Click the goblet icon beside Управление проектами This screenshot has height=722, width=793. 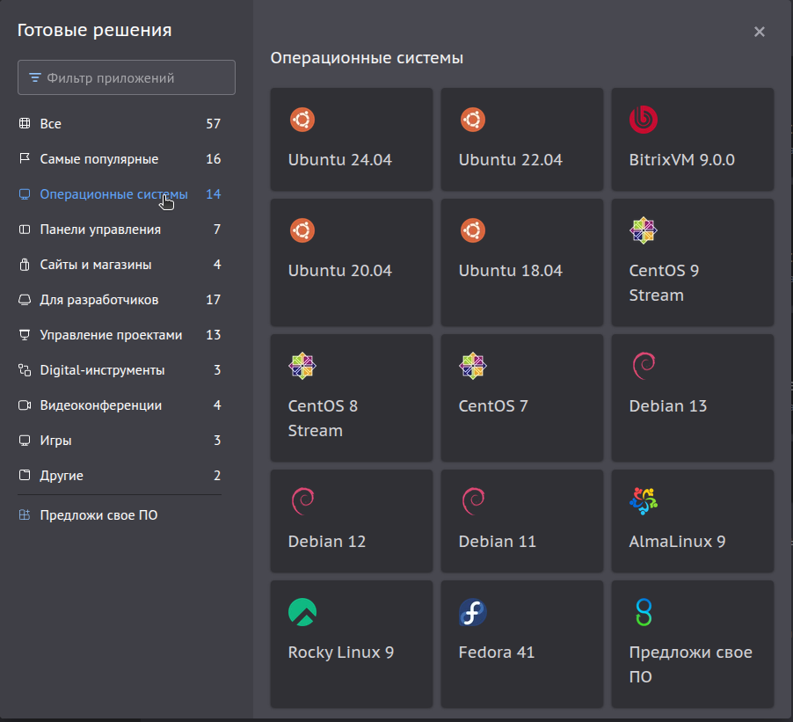[x=25, y=335]
